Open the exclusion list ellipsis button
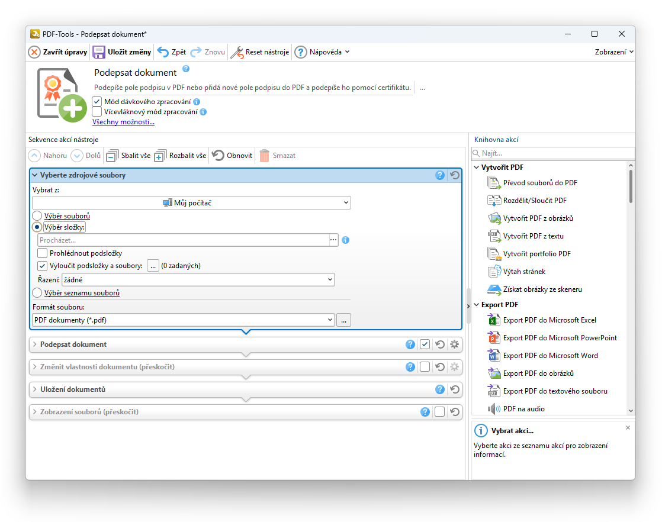 point(153,266)
